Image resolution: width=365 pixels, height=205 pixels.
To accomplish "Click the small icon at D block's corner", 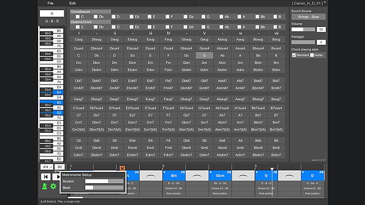I will 321,172.
